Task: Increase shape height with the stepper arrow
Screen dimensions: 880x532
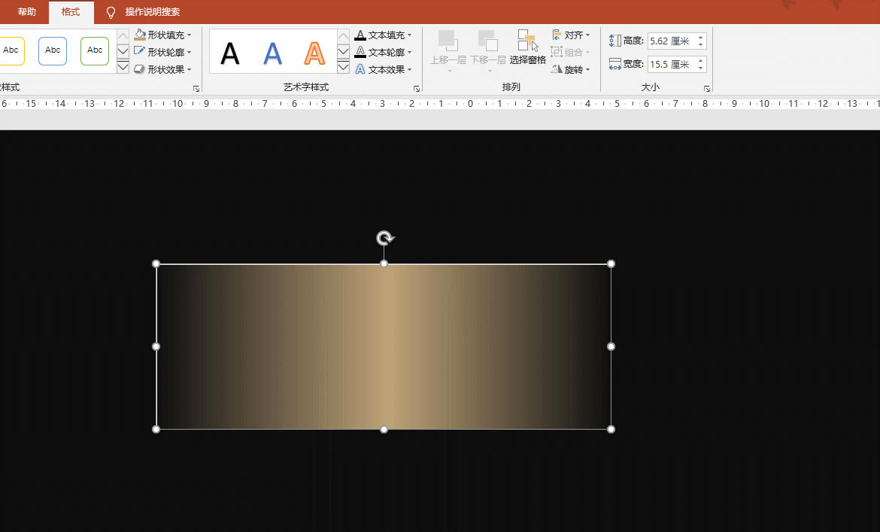Action: (700, 38)
